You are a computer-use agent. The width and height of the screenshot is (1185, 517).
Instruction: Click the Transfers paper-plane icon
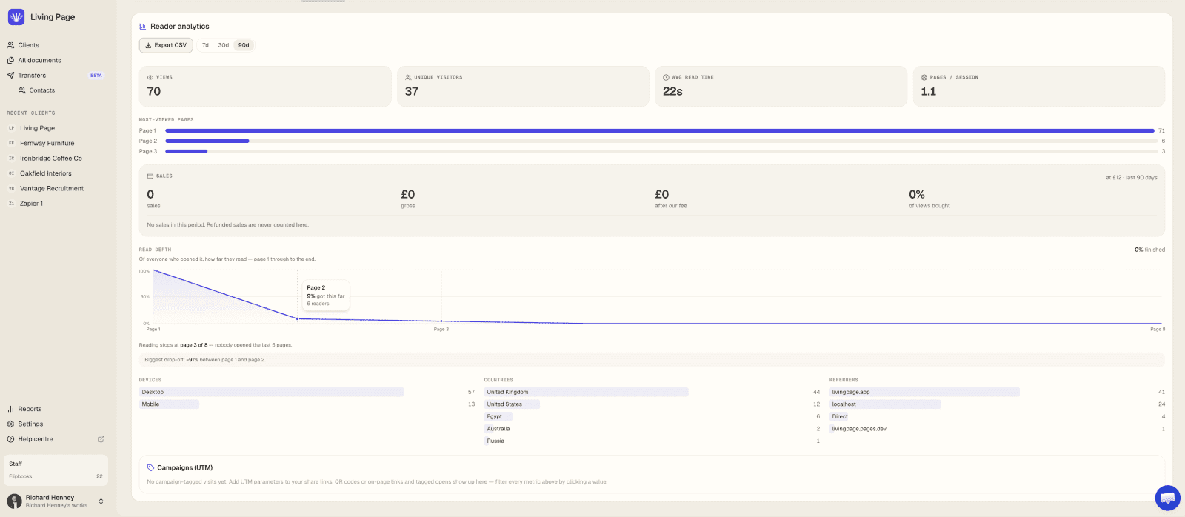[x=10, y=76]
